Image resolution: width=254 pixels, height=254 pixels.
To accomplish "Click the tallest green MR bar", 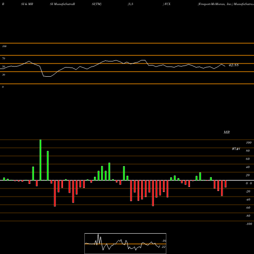I will click(41, 160).
